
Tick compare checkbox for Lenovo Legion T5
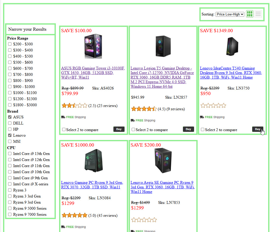coord(133,130)
